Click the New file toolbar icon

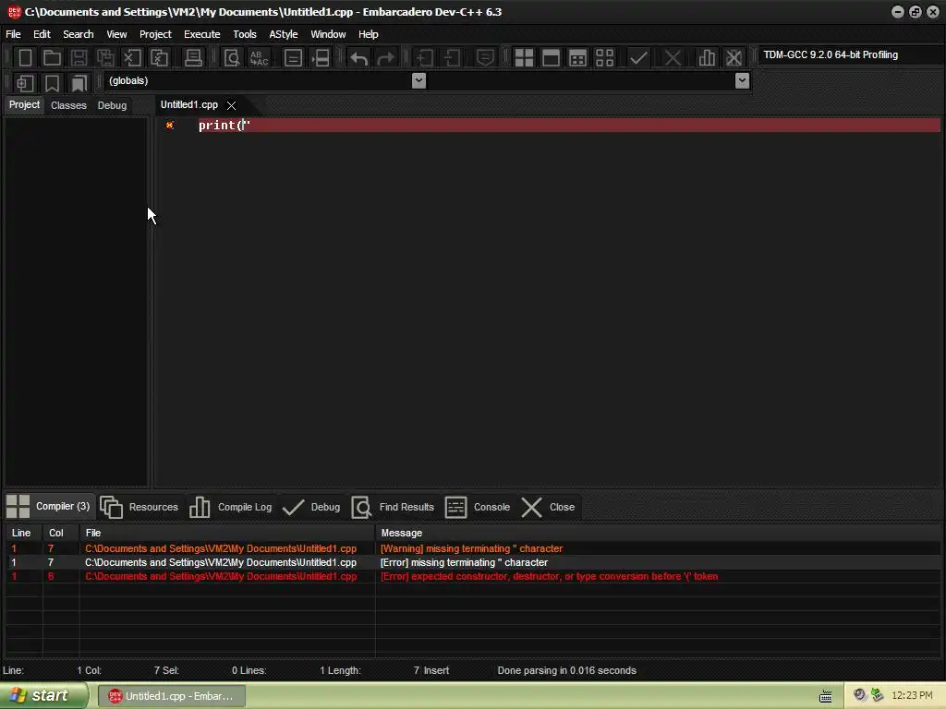pos(25,58)
